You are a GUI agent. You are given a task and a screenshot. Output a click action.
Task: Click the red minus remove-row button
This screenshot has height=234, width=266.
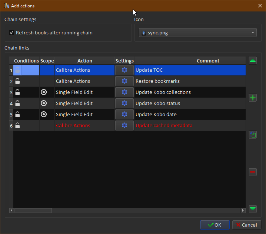253,172
